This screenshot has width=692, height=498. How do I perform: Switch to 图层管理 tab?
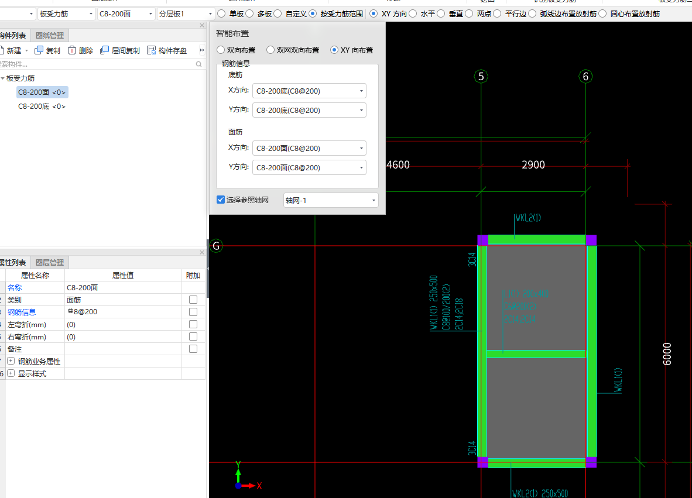[50, 262]
